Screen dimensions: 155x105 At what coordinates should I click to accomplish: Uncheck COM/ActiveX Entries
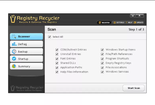tap(57, 50)
